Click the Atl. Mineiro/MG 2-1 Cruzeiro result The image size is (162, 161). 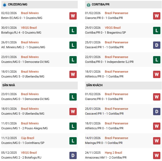pos(23,47)
